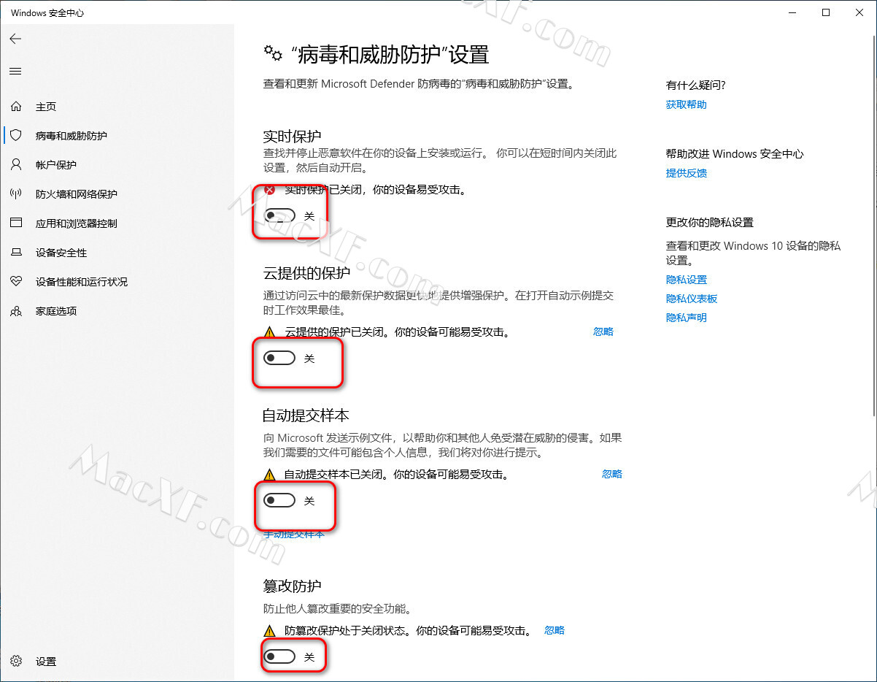Toggle the 自动提交样本 switch
The height and width of the screenshot is (682, 877).
point(279,500)
